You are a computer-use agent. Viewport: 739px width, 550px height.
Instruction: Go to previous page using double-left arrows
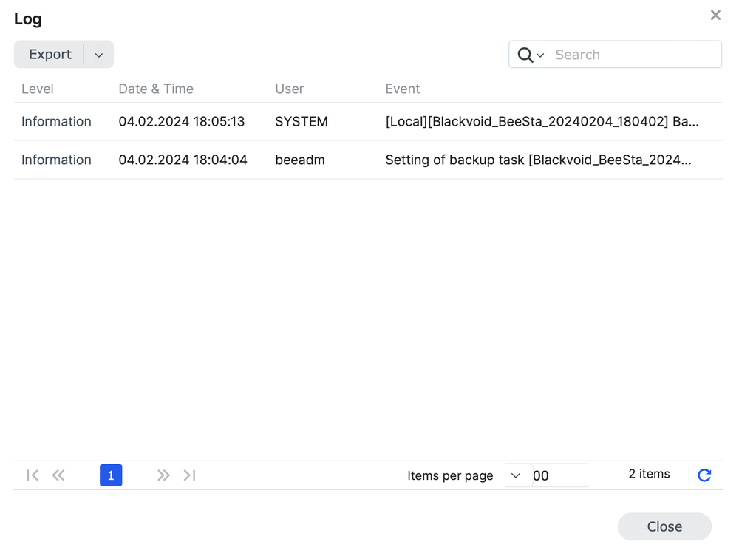click(x=58, y=475)
